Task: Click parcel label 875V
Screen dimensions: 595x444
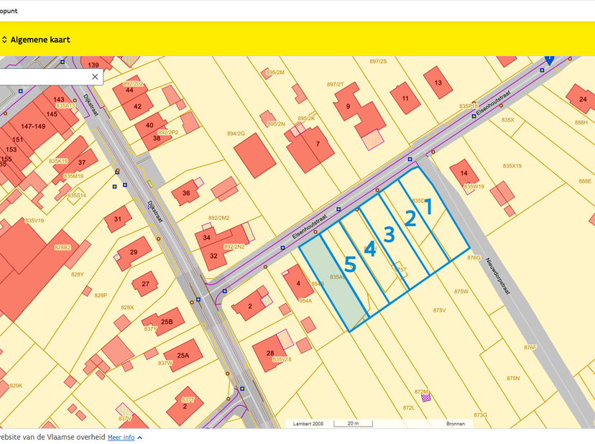Action: coord(439,310)
